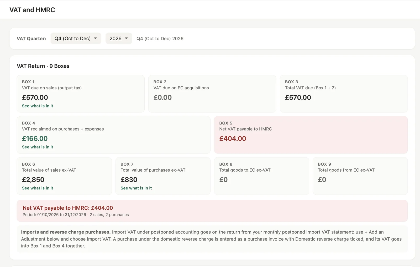
Task: Click 'Net VAT payable to HMRC' label in Box 5
Action: pyautogui.click(x=245, y=129)
